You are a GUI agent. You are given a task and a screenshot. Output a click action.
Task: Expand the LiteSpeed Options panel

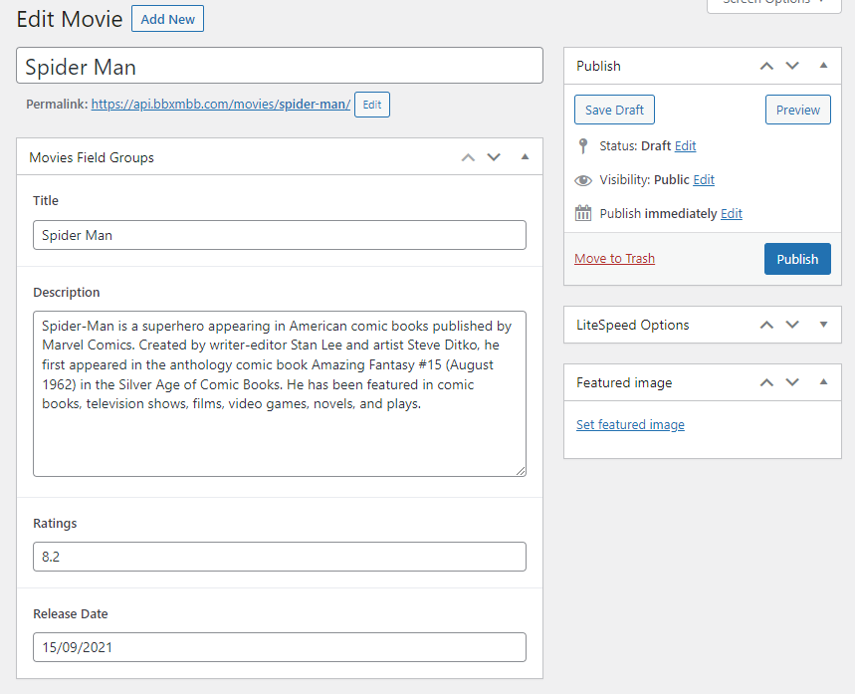(823, 325)
